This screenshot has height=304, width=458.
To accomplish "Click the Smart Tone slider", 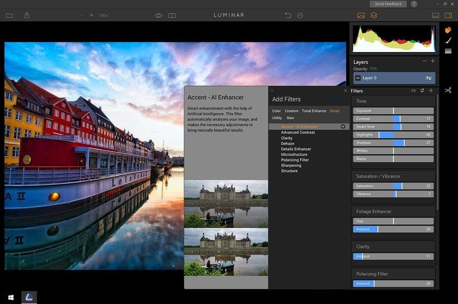I will pos(393,127).
